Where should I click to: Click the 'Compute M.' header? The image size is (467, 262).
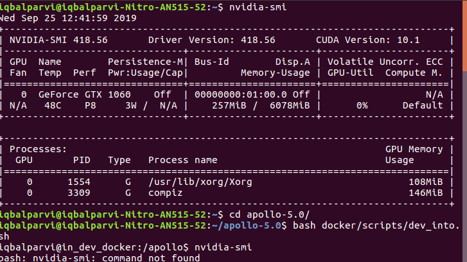click(x=414, y=73)
